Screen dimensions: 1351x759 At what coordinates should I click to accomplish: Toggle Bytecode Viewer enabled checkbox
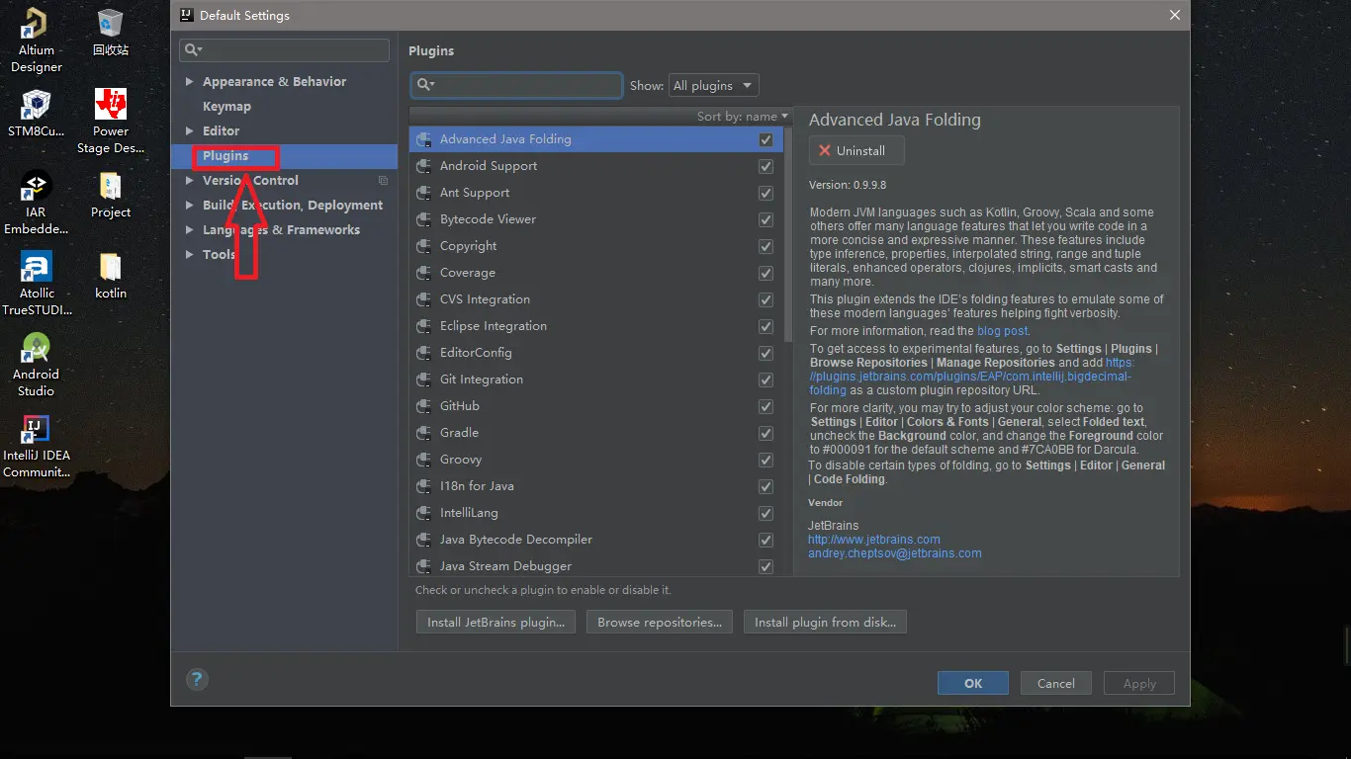[766, 219]
